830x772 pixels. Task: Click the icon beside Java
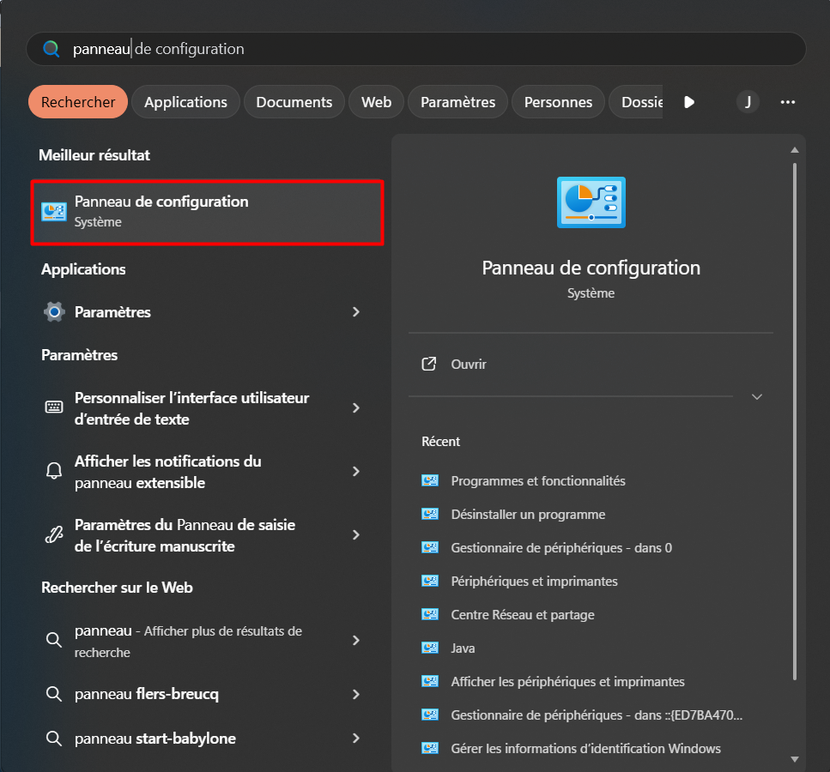tap(430, 648)
